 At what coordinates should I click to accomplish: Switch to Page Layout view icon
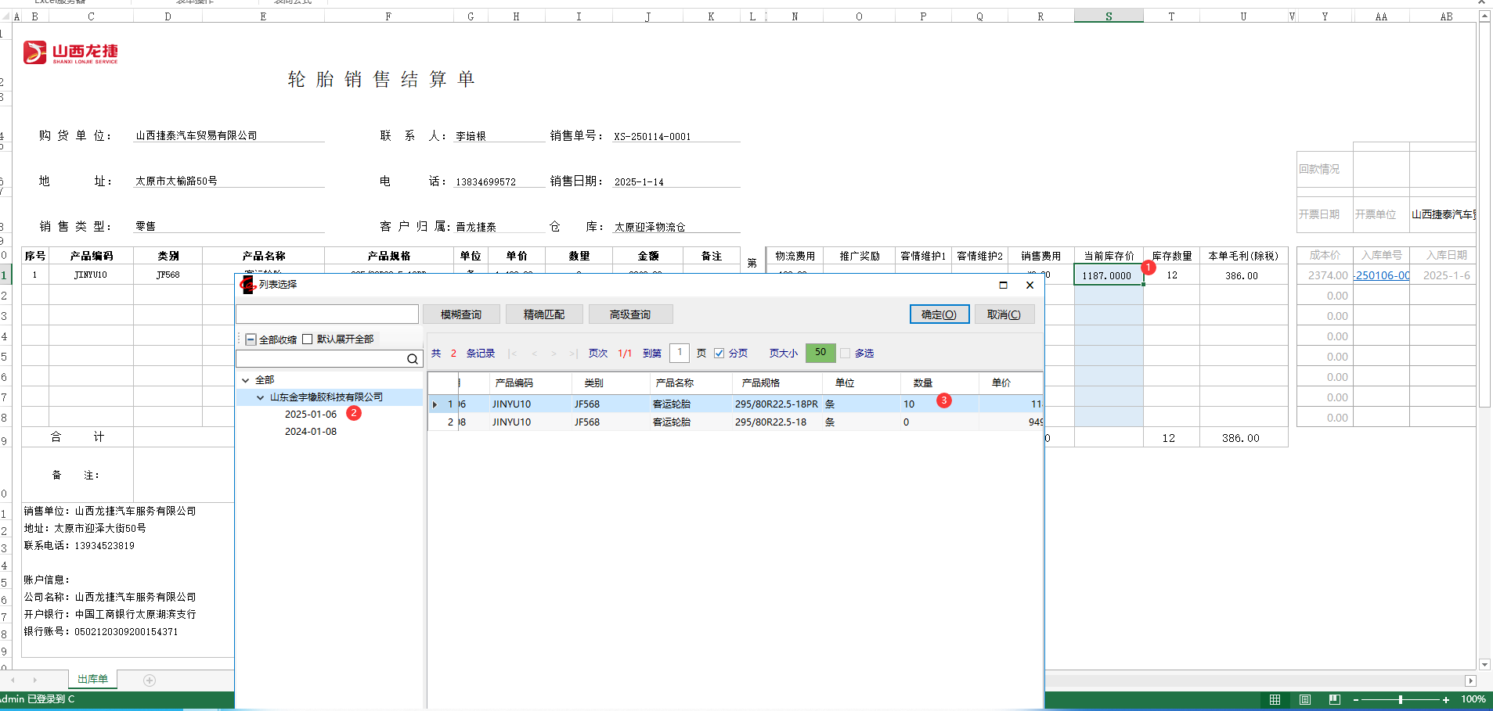pyautogui.click(x=1304, y=699)
